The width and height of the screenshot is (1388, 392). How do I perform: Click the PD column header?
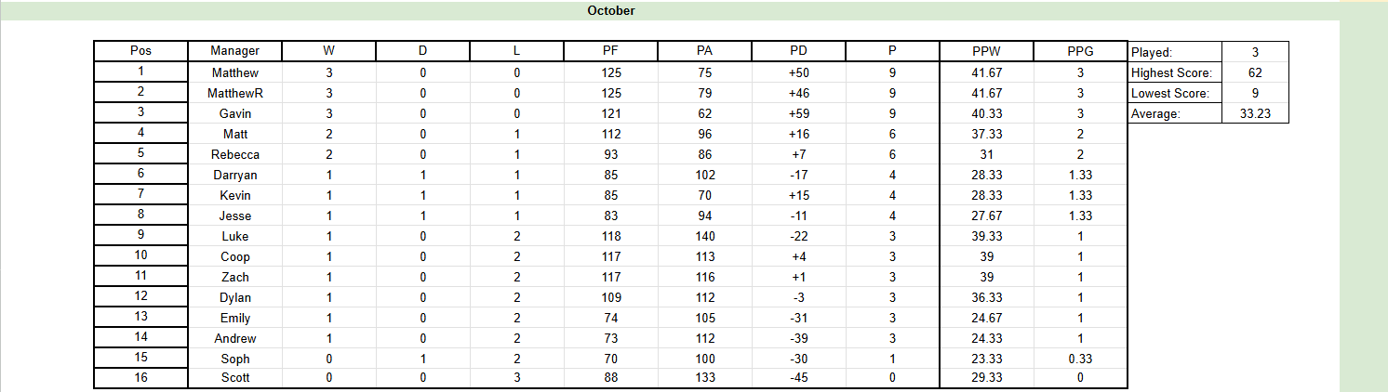[x=798, y=51]
